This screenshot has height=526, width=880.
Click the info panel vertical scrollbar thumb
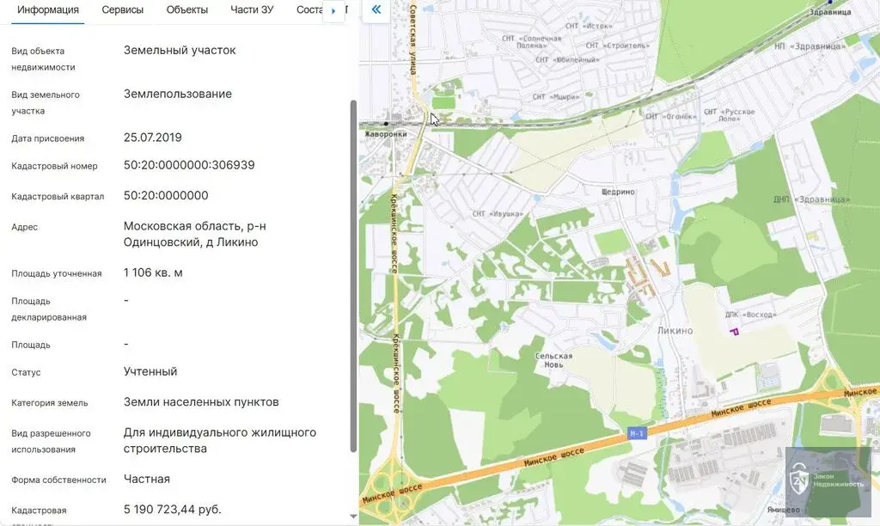(x=352, y=275)
